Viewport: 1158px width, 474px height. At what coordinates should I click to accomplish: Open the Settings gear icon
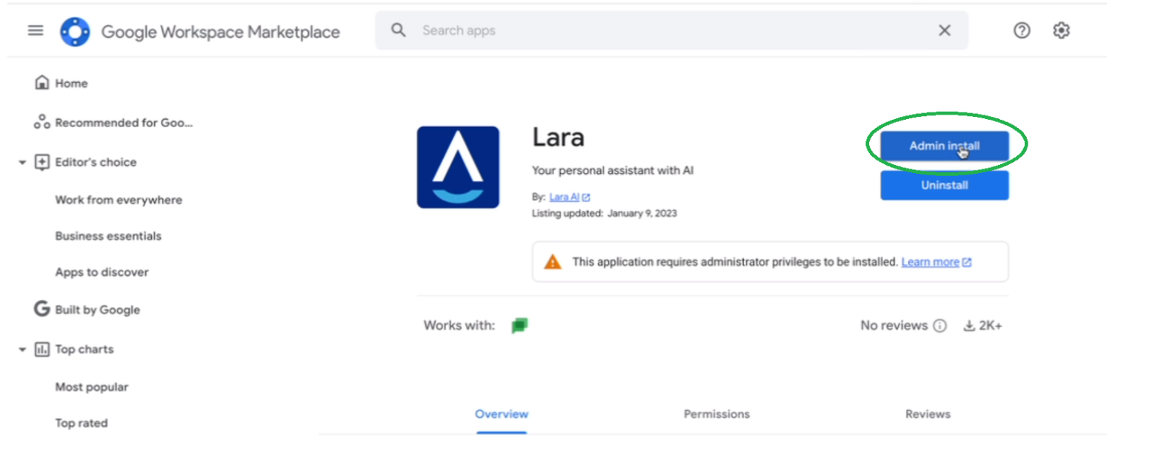1061,30
